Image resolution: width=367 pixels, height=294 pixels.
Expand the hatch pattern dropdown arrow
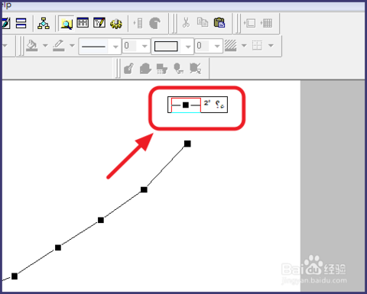[x=244, y=46]
